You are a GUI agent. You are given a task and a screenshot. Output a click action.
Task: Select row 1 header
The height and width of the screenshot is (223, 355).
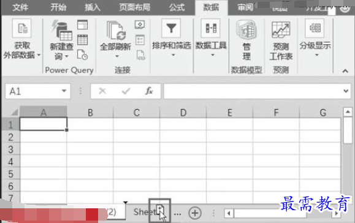10,124
